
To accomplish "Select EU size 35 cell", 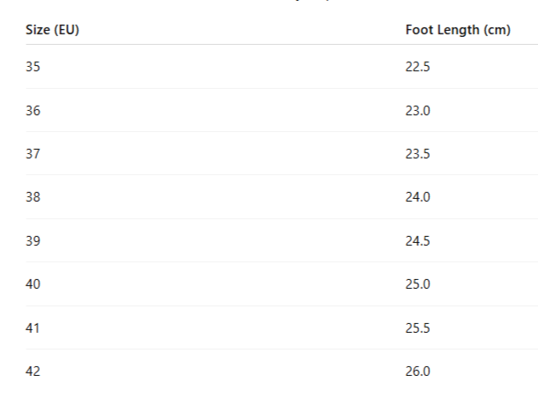I will [x=33, y=67].
